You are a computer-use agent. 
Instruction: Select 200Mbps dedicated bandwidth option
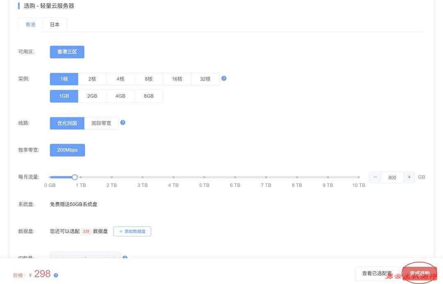67,150
